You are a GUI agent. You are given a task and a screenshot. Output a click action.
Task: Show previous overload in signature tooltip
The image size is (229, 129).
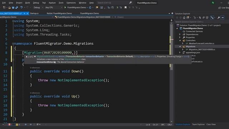26,57
